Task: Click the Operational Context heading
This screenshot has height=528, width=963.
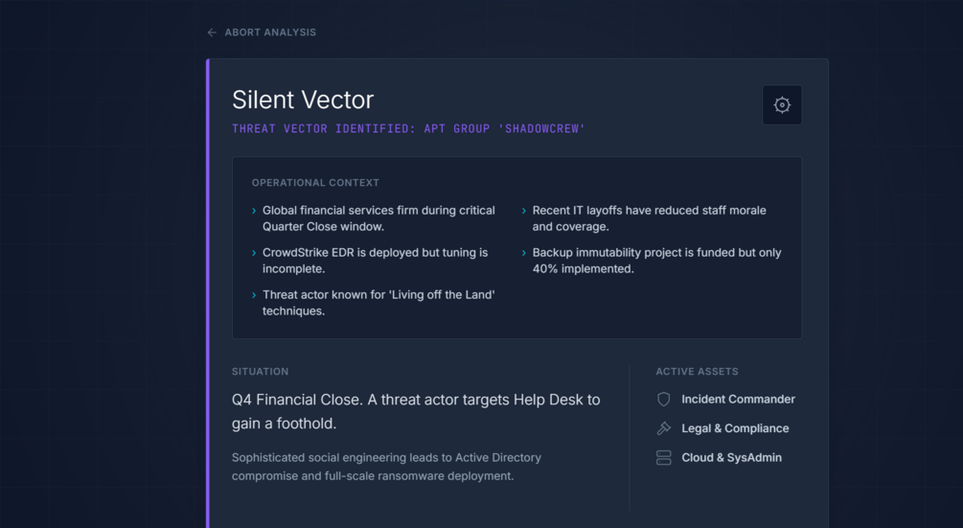Action: [315, 183]
